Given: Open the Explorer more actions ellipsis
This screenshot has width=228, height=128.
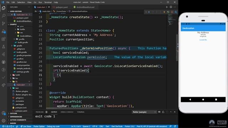Looking at the screenshot, I should [x=29, y=7].
